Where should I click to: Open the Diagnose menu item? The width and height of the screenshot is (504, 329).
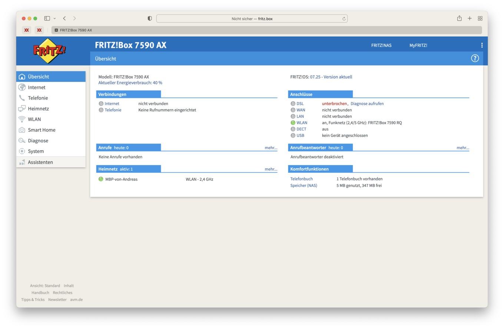pyautogui.click(x=51, y=141)
